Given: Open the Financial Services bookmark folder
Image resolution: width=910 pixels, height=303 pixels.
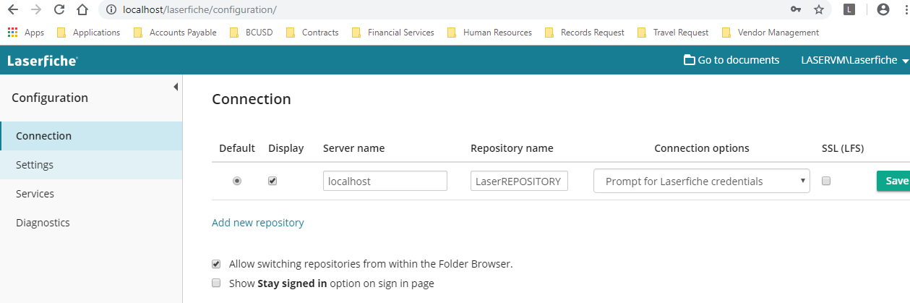Looking at the screenshot, I should coord(393,33).
